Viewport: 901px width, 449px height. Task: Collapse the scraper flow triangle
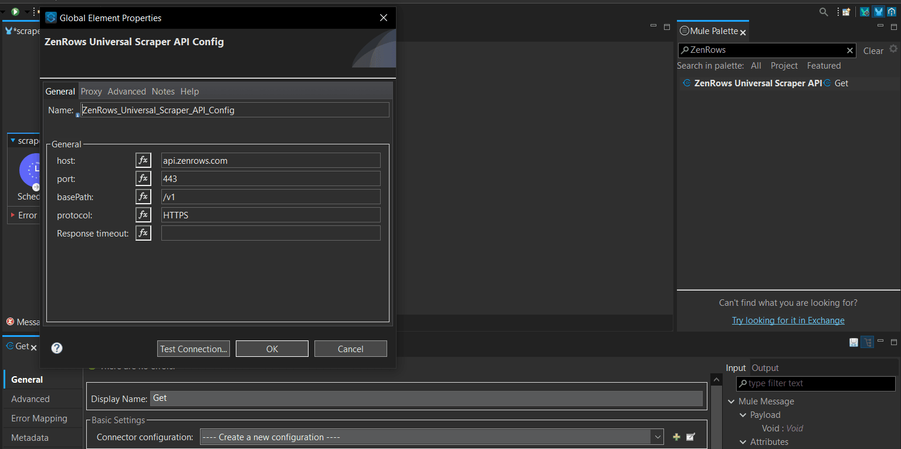tap(13, 141)
